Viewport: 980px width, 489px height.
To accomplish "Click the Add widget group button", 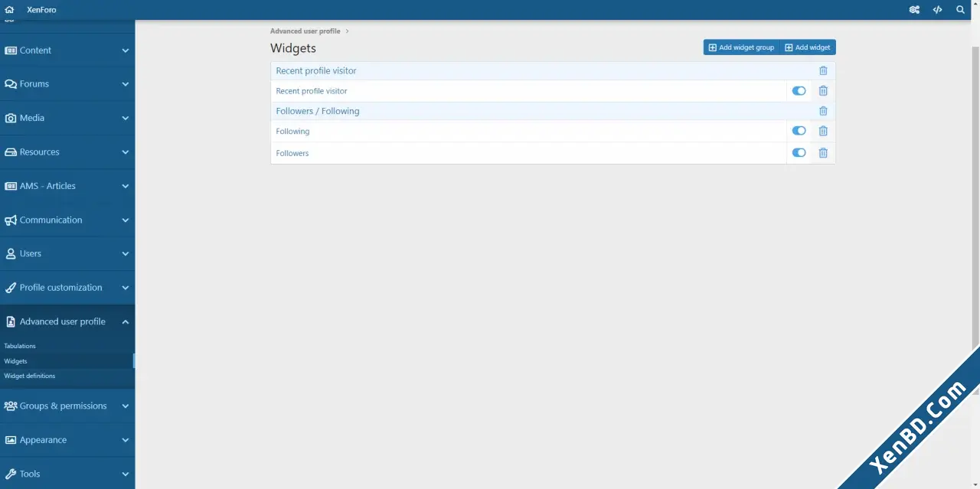I will pyautogui.click(x=741, y=47).
